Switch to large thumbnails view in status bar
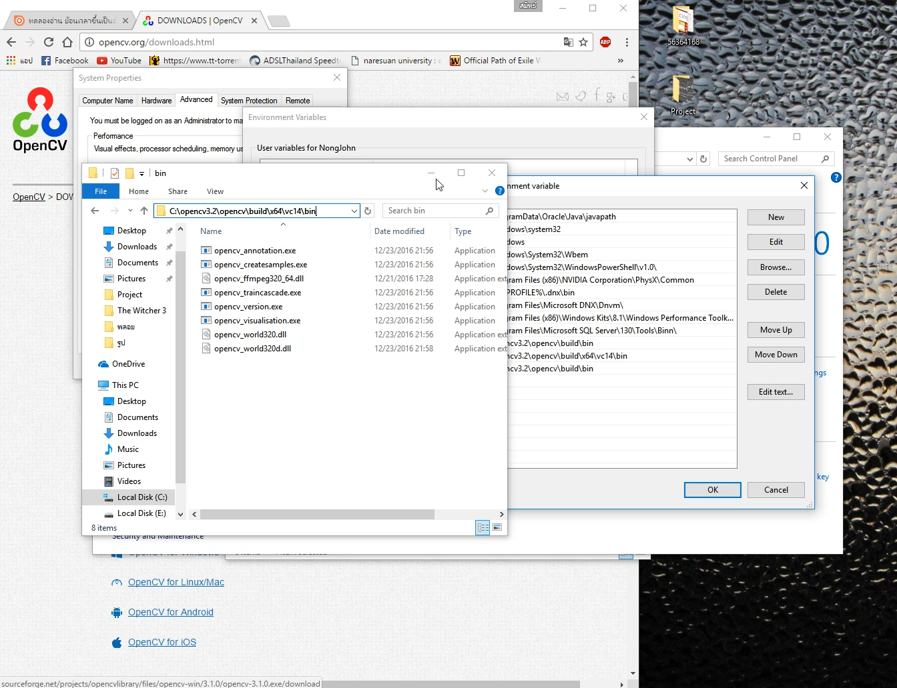Image resolution: width=897 pixels, height=688 pixels. point(497,527)
